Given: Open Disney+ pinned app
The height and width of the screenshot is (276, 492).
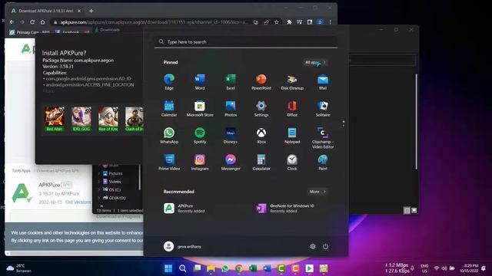Looking at the screenshot, I should click(x=231, y=136).
